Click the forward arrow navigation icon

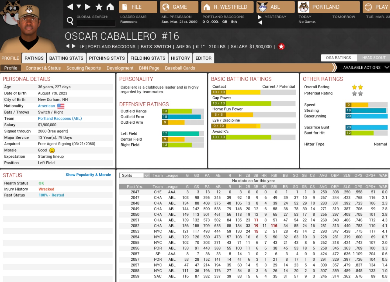point(88,7)
